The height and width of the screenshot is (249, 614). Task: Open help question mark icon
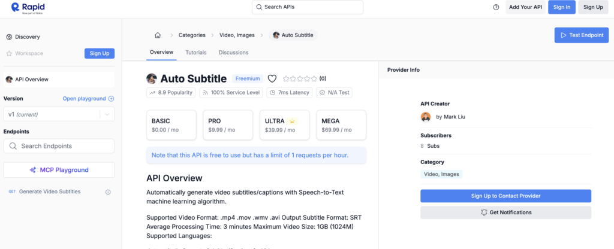(496, 7)
